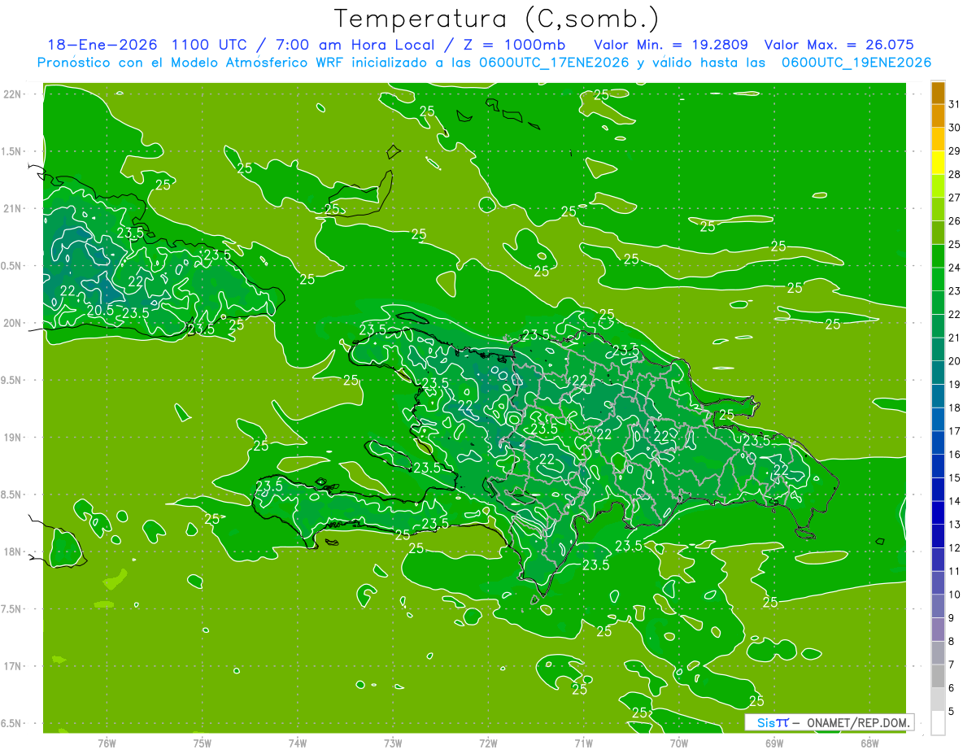Click the '68W' longitude axis label
This screenshot has width=976, height=754.
pos(869,743)
